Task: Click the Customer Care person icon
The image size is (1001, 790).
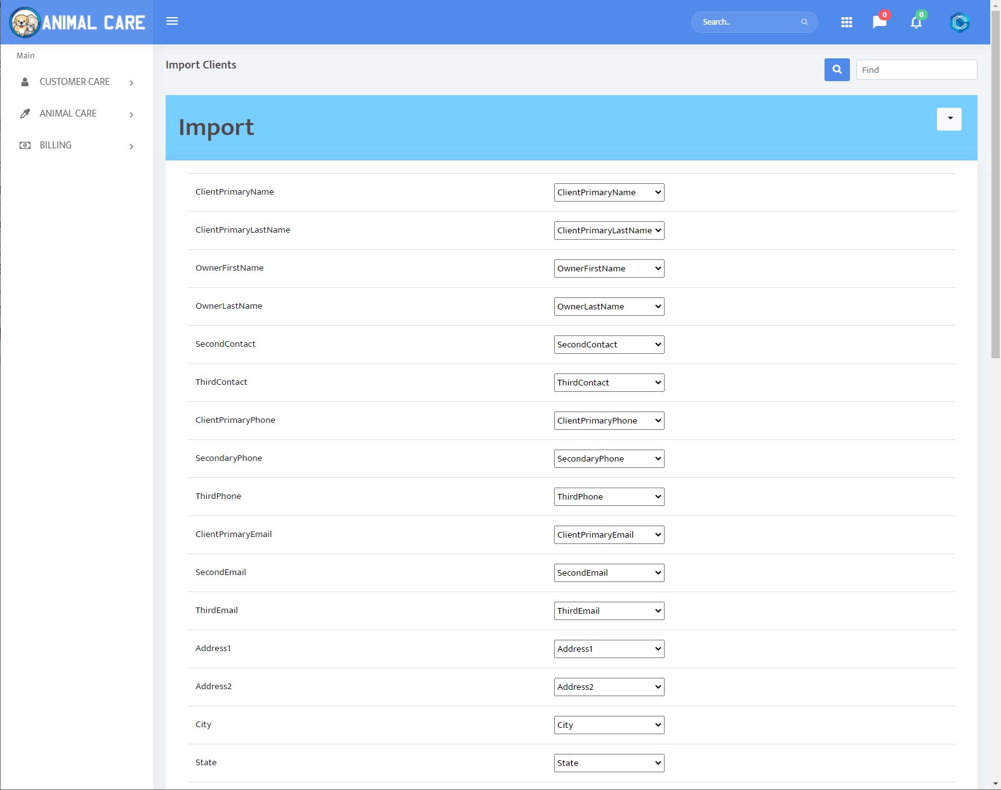Action: [x=25, y=82]
